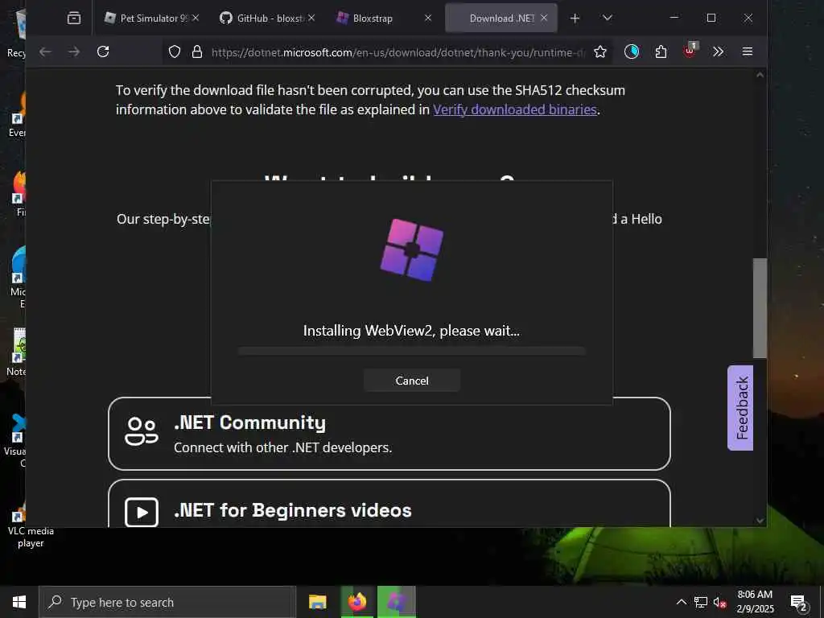
Task: Reload the current page
Action: 103,51
